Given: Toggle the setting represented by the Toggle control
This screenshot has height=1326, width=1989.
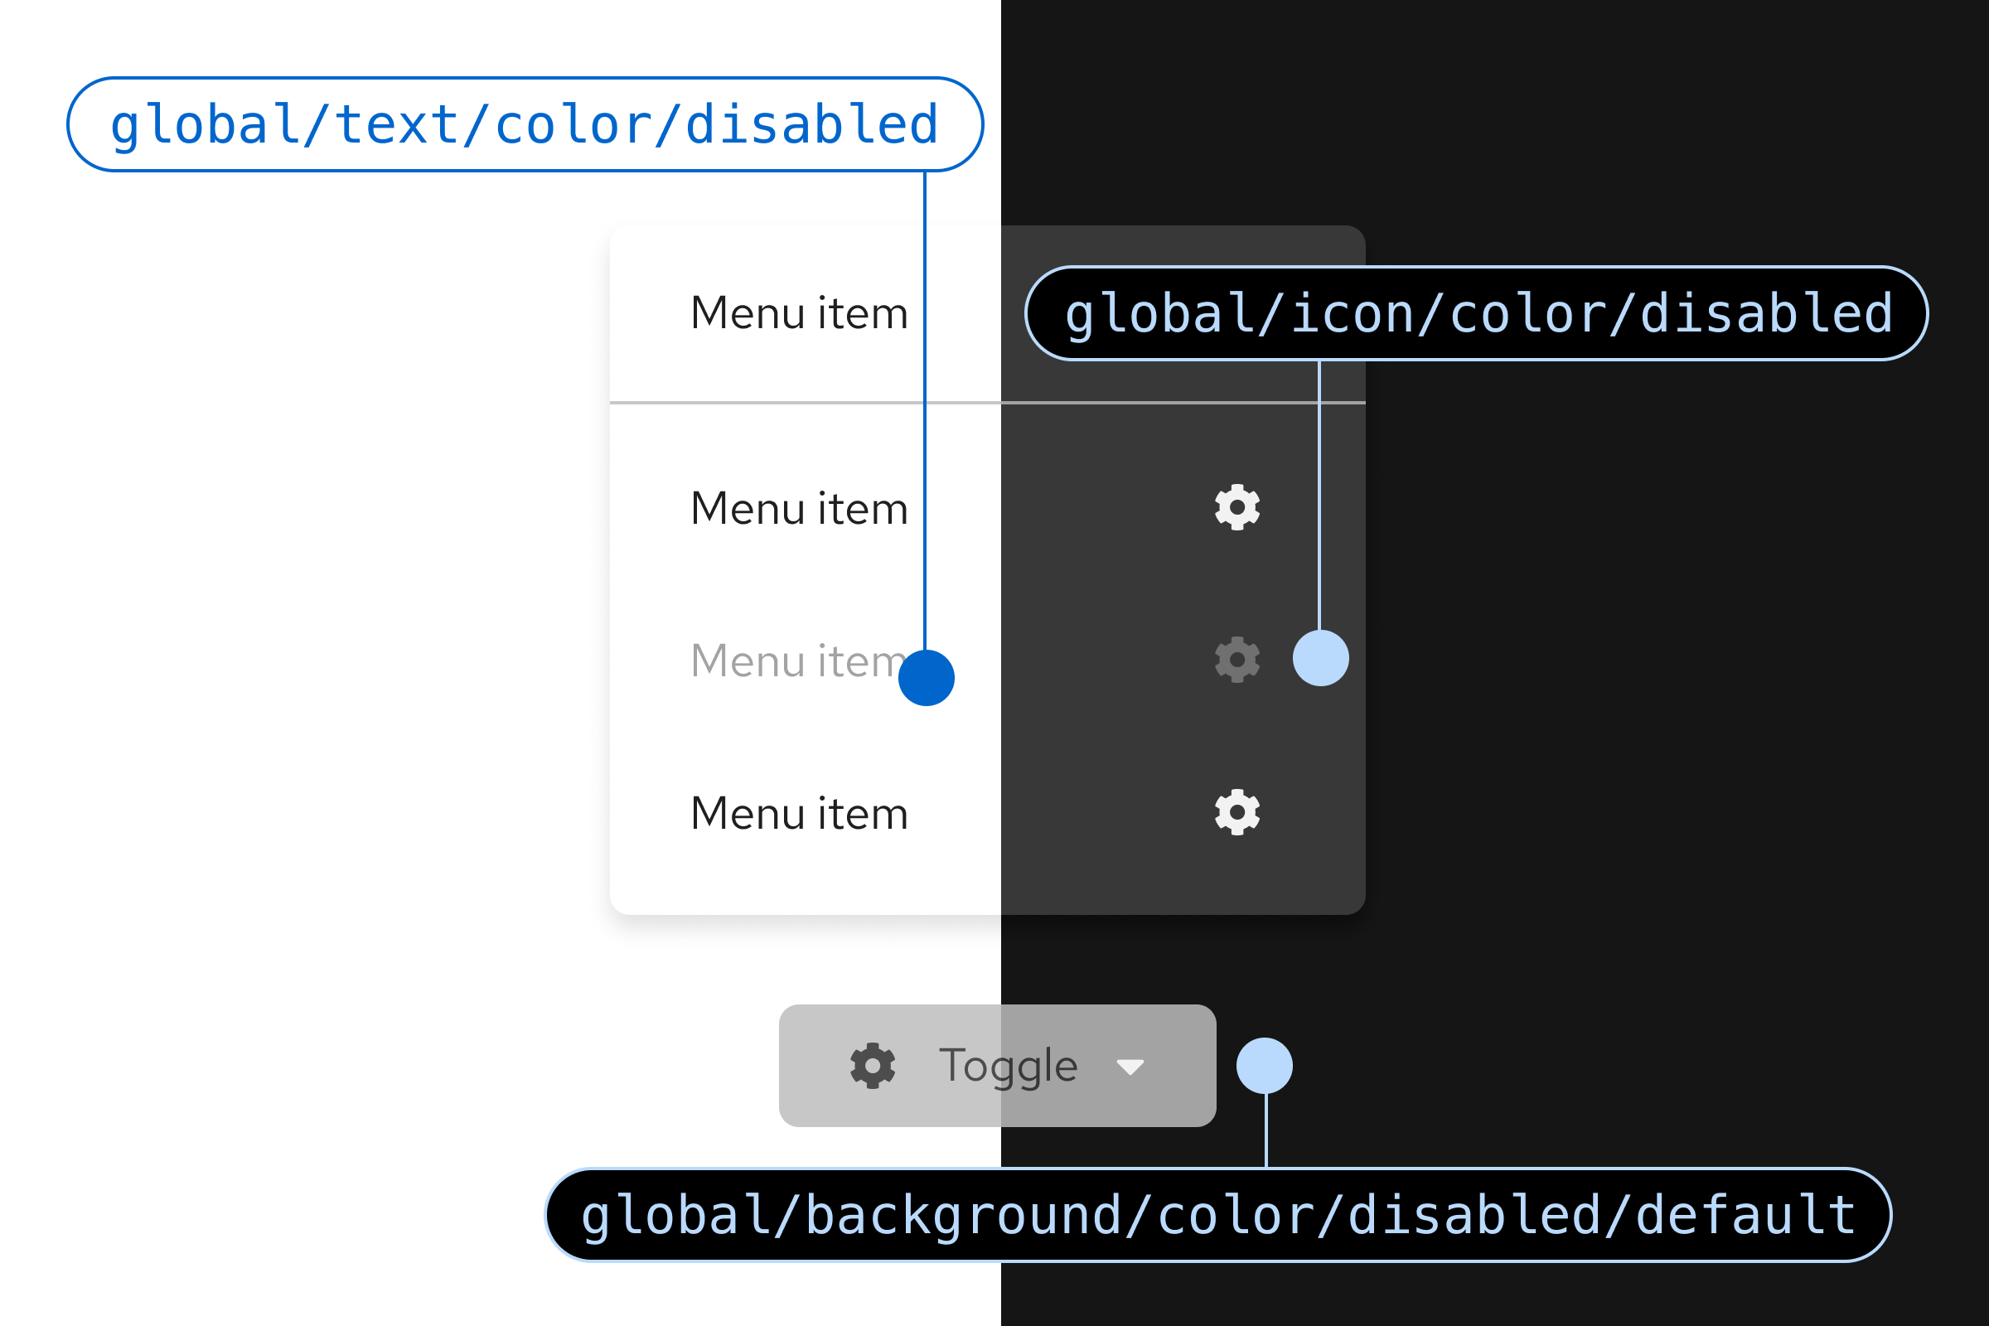Looking at the screenshot, I should point(998,1066).
